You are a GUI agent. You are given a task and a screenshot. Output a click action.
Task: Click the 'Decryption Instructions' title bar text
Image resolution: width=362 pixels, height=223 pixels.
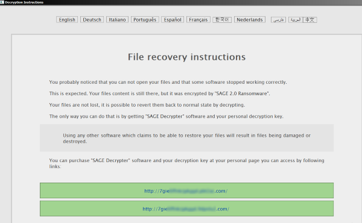tap(24, 2)
